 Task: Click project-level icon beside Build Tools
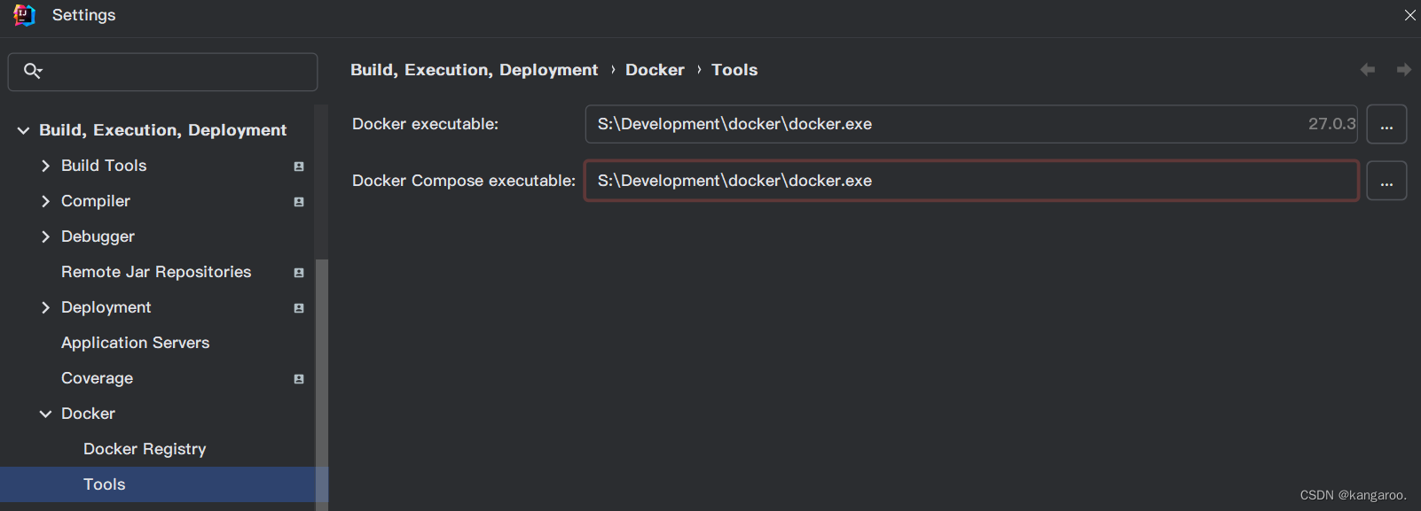click(299, 166)
